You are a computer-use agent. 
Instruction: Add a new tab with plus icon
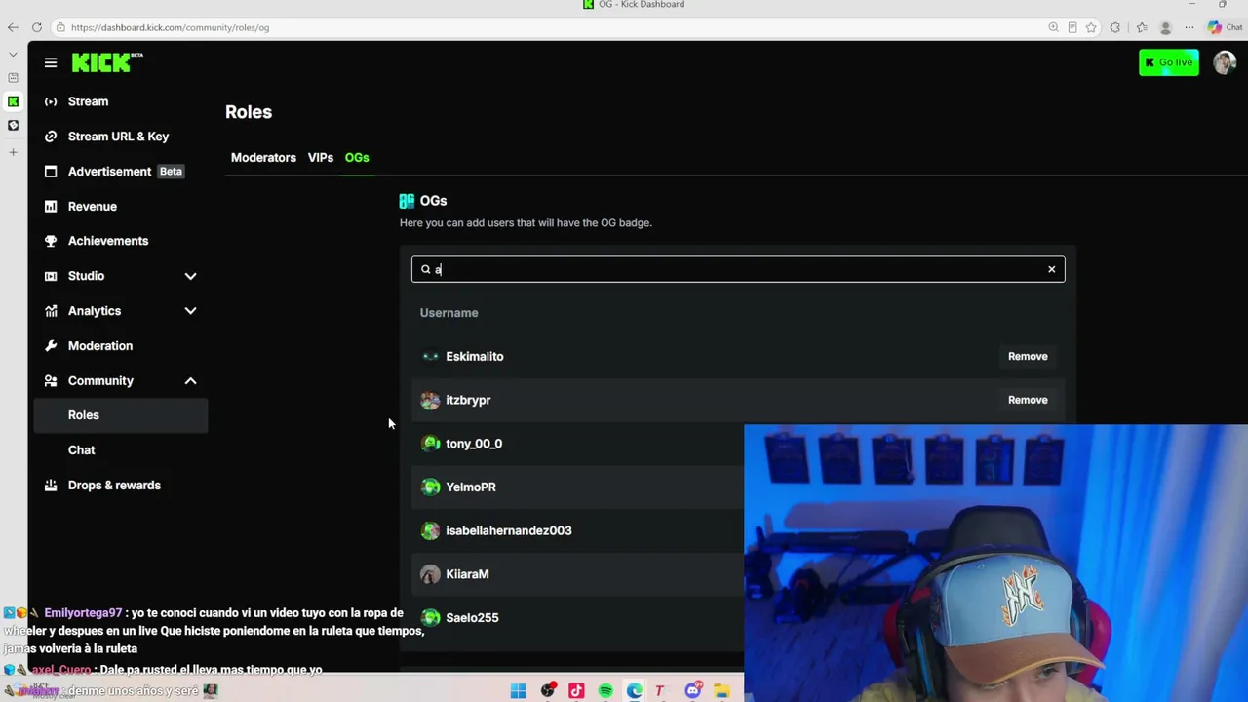click(13, 152)
